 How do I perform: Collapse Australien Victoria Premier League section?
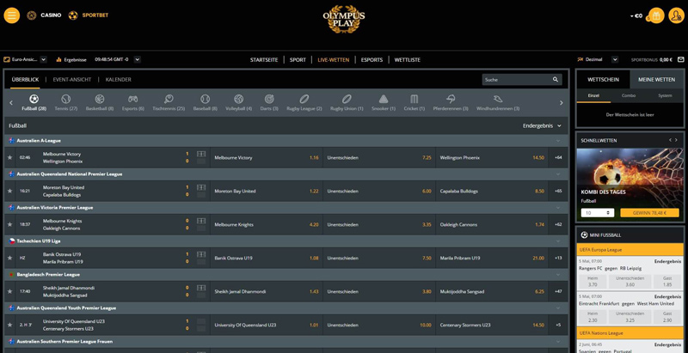pos(558,208)
